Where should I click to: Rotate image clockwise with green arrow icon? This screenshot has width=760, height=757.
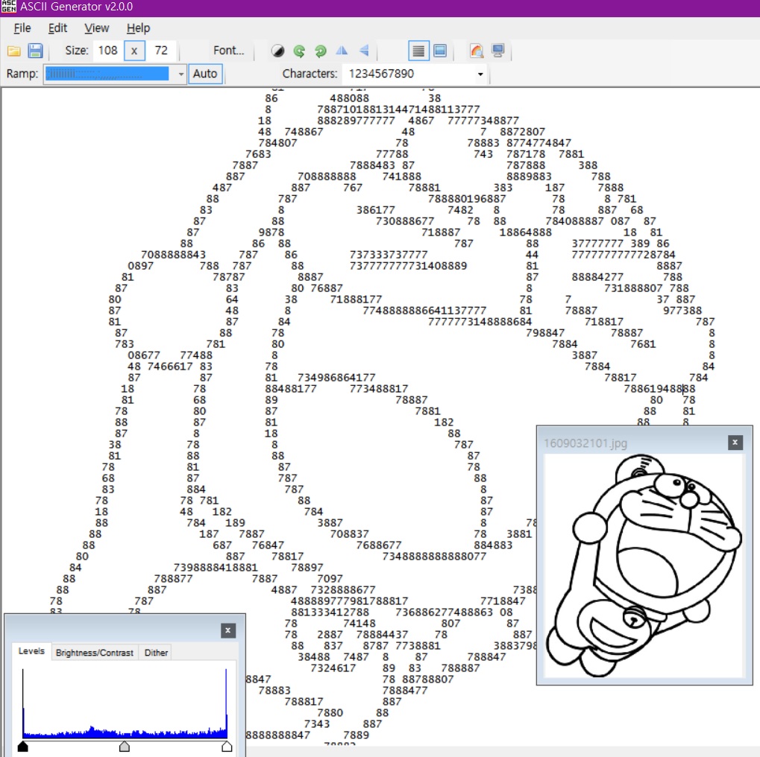[321, 51]
